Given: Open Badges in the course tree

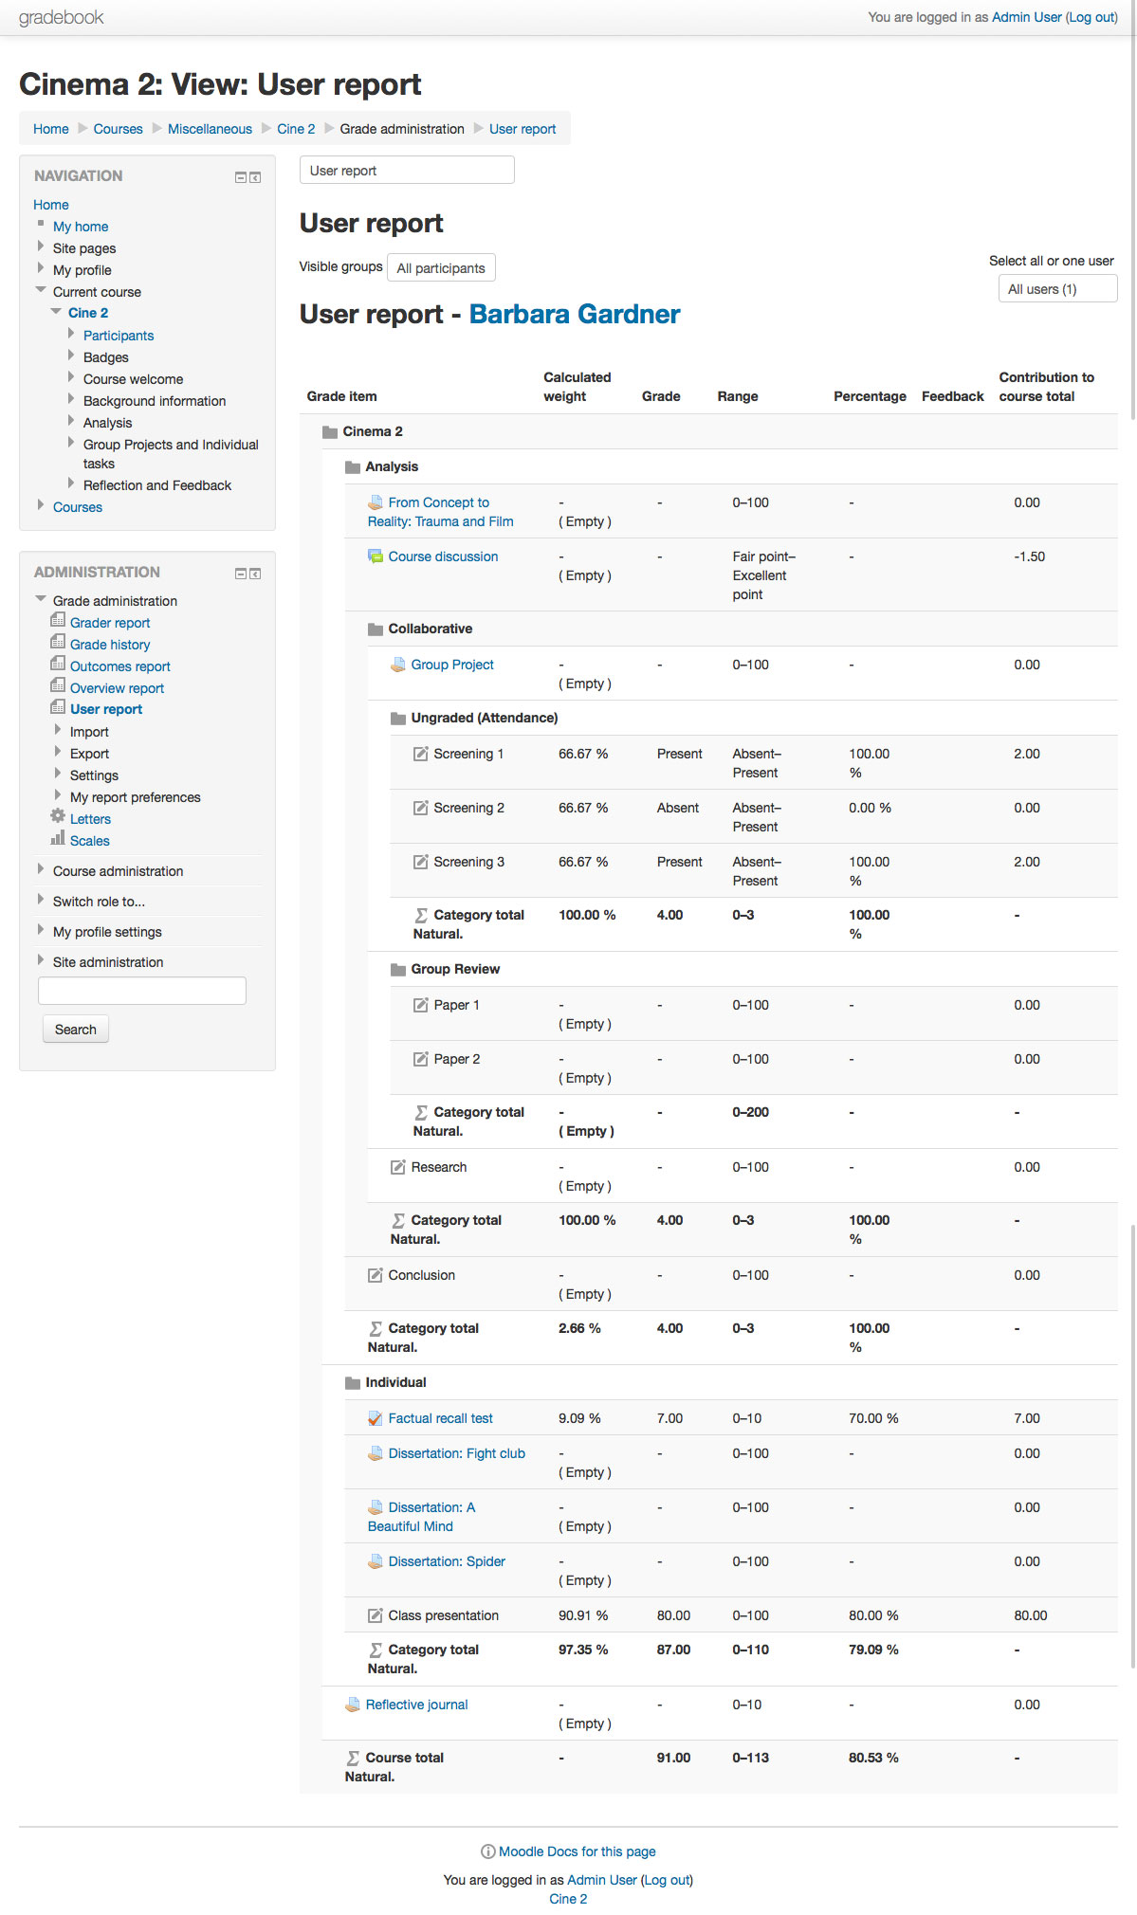Looking at the screenshot, I should [106, 357].
